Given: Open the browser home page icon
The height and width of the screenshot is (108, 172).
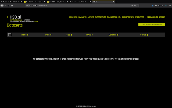Looking at the screenshot, I should (x=12, y=5).
